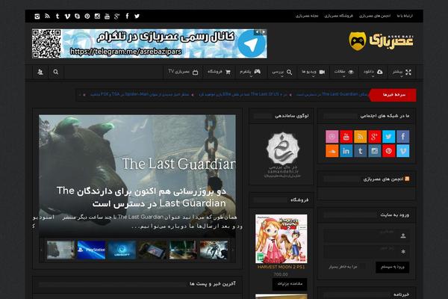
Task: Focus the username field in login box
Action: coord(367,235)
